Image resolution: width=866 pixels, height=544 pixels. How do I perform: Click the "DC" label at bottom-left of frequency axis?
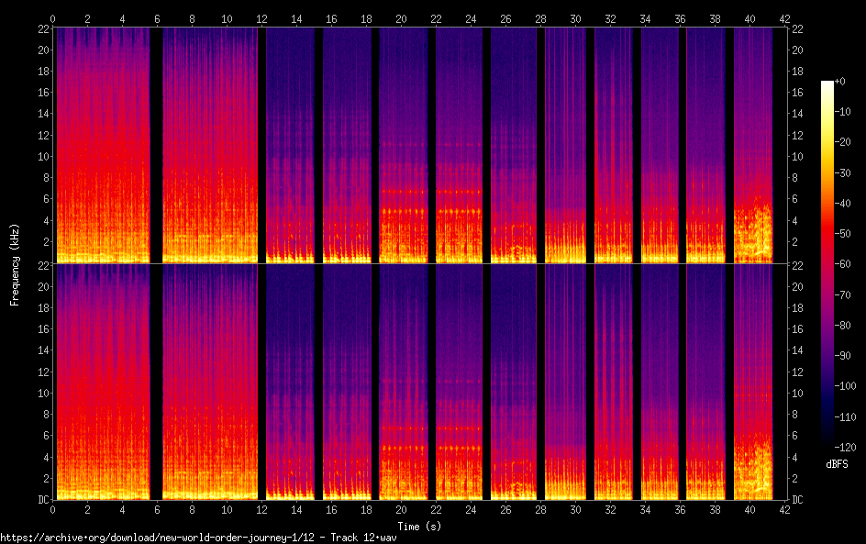pyautogui.click(x=43, y=500)
